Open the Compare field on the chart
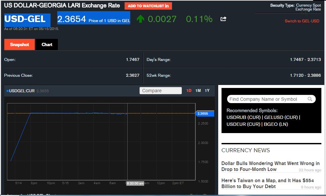 coord(161,91)
